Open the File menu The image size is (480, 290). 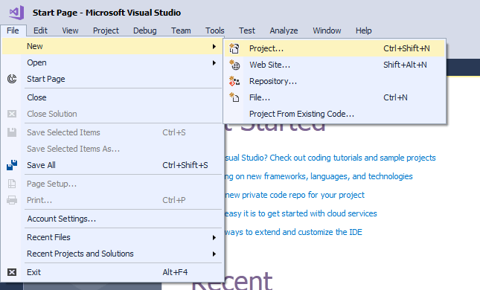13,30
